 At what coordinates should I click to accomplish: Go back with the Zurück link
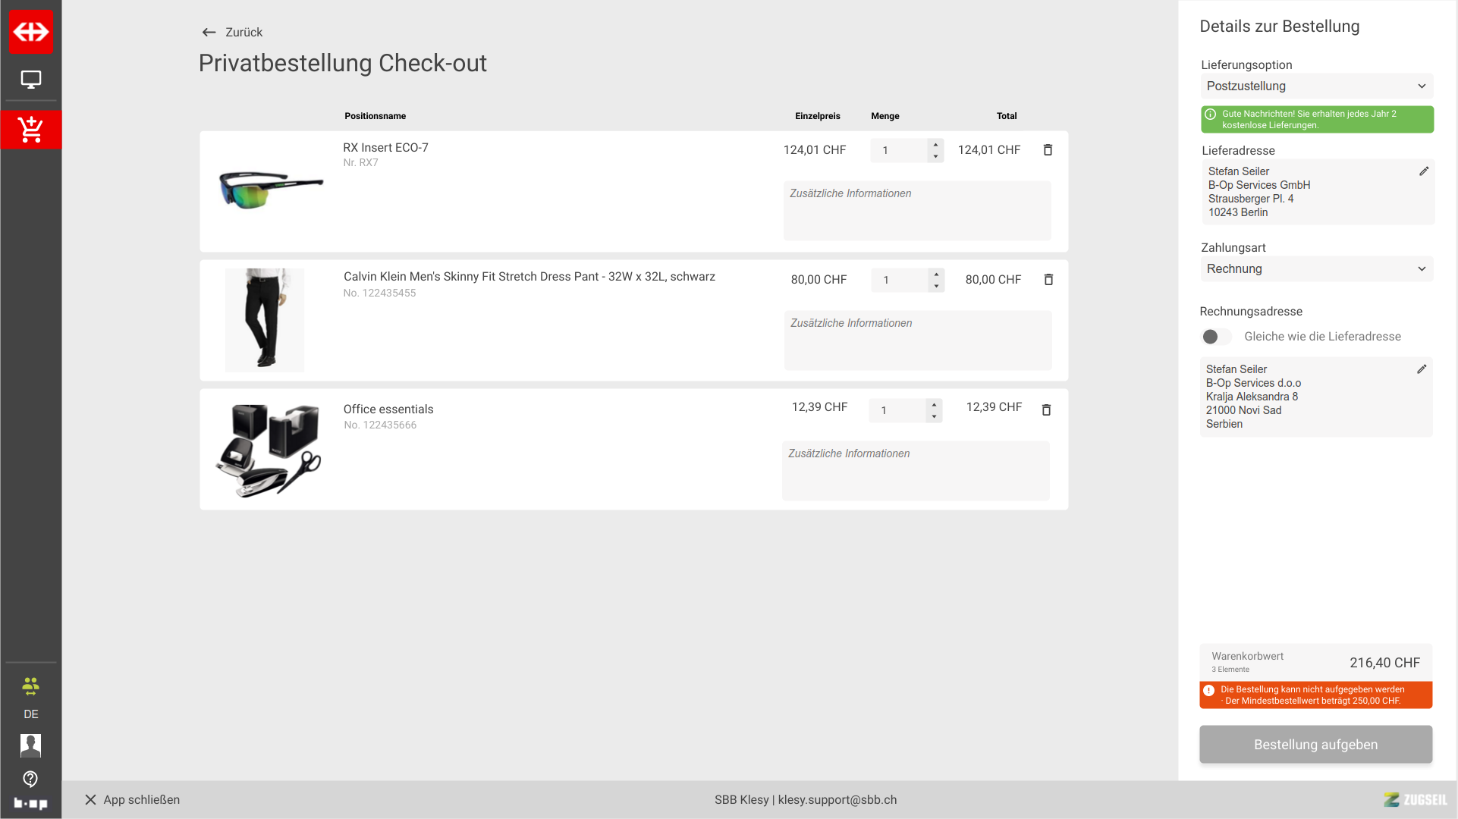(232, 33)
